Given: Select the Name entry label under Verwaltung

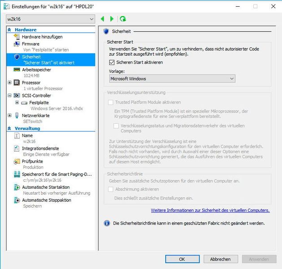Looking at the screenshot, I should coord(27,135).
